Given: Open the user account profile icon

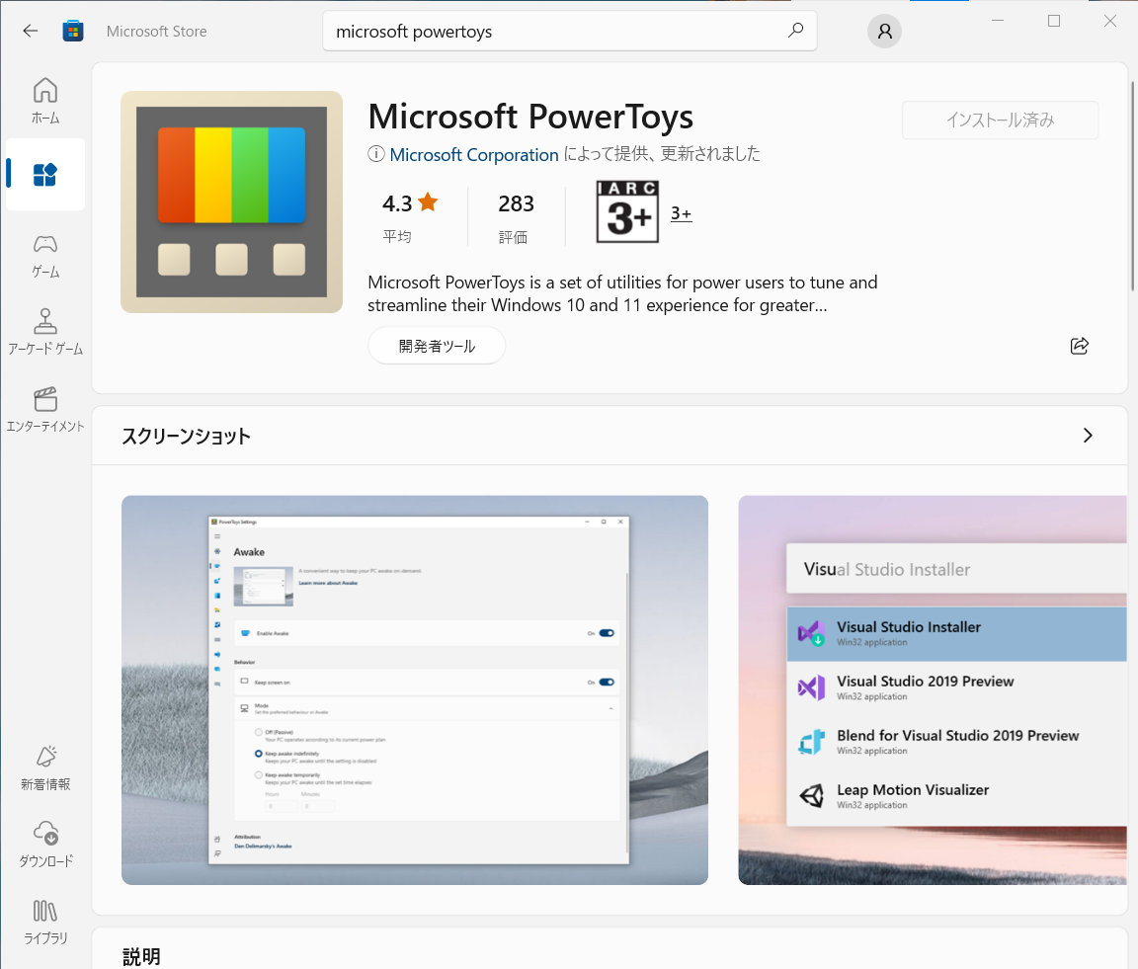Looking at the screenshot, I should pos(884,32).
